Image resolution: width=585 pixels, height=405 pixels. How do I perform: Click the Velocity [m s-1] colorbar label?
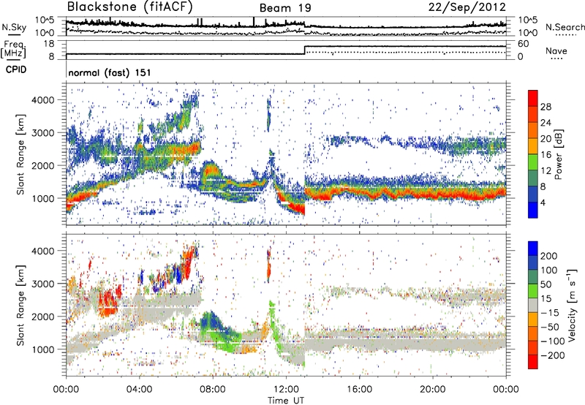click(571, 305)
